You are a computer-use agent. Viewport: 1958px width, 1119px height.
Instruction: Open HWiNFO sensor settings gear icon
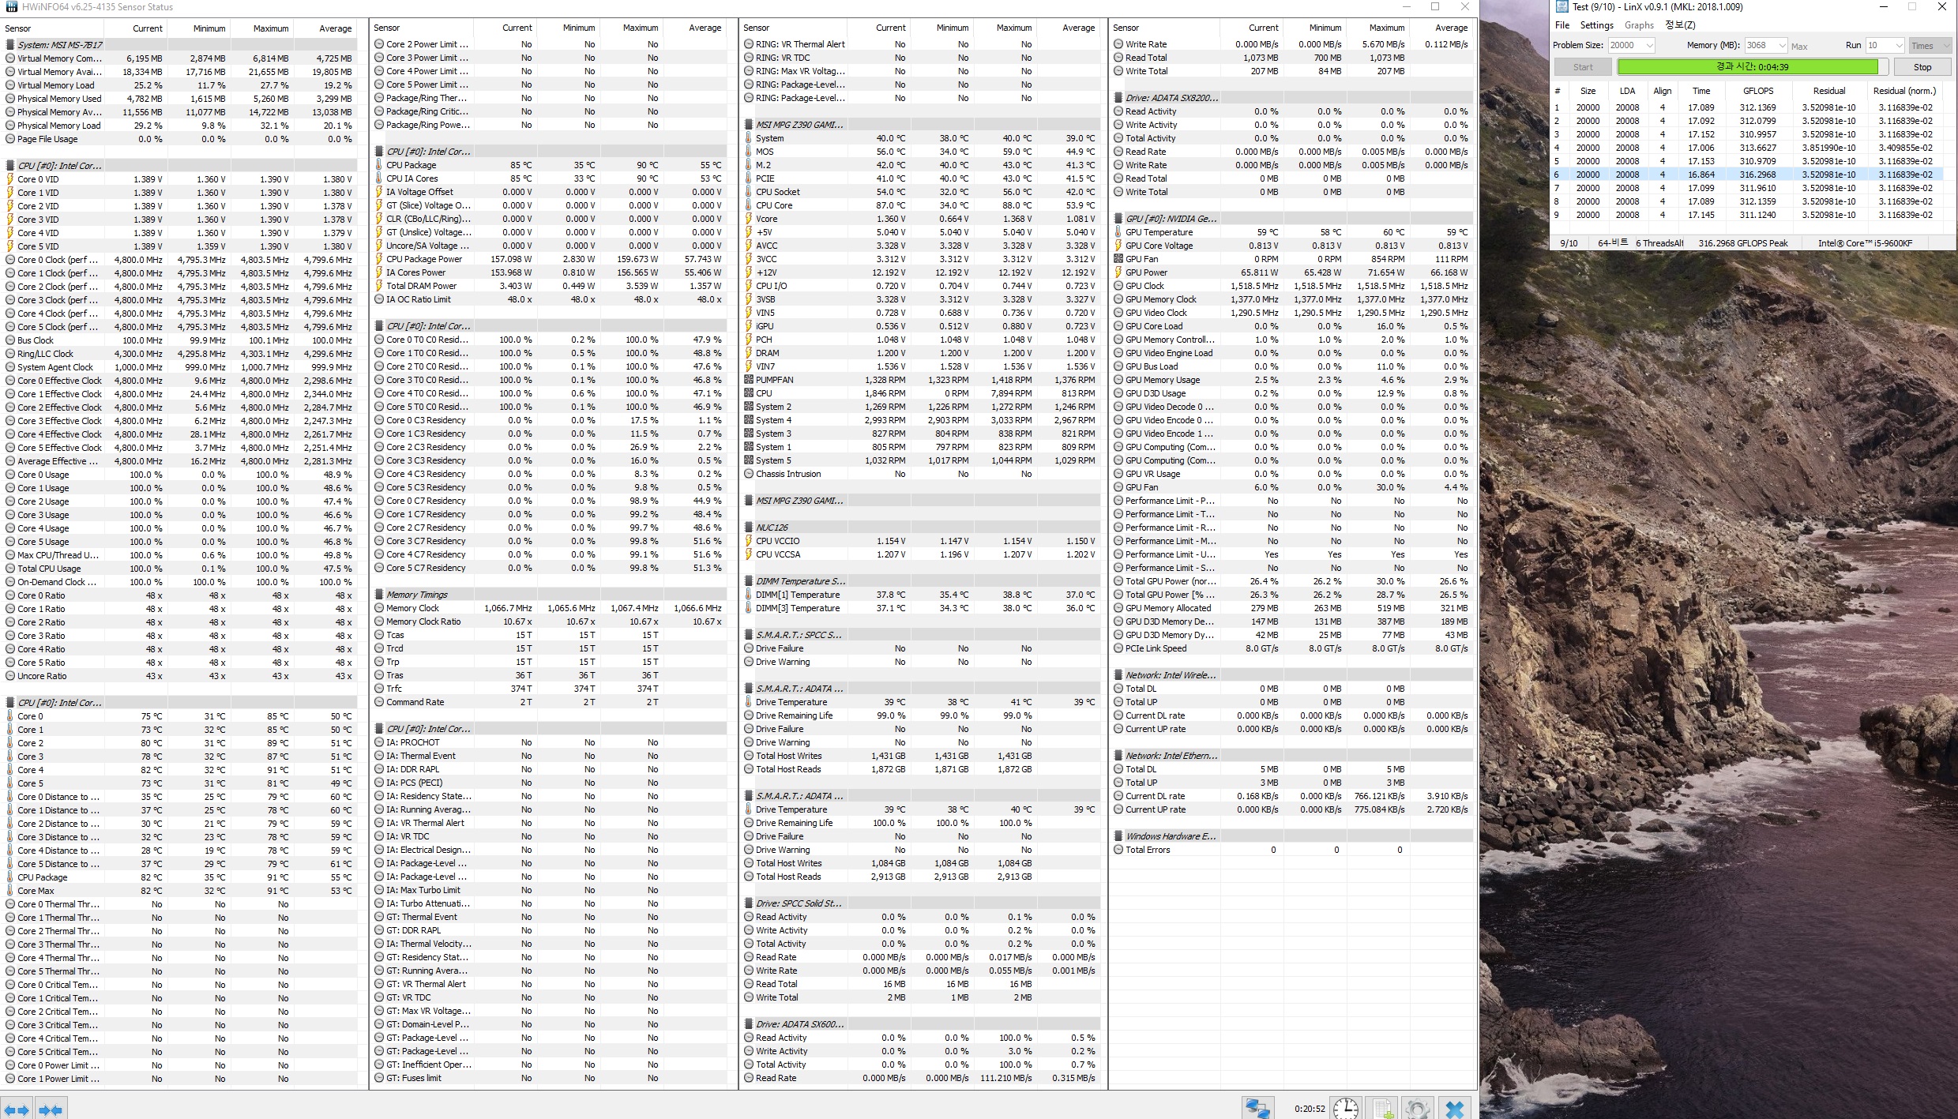point(1417,1108)
